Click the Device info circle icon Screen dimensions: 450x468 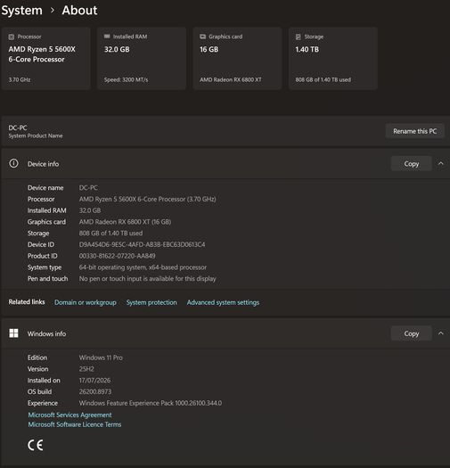click(x=13, y=163)
